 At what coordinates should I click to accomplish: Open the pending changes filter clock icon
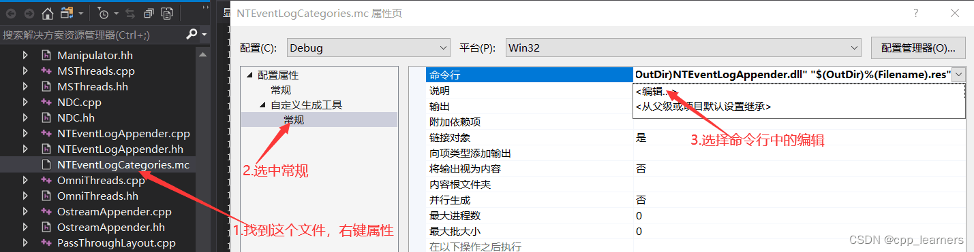[103, 13]
